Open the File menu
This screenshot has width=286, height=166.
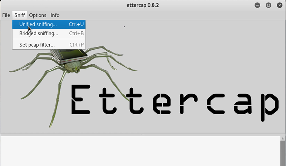click(6, 15)
